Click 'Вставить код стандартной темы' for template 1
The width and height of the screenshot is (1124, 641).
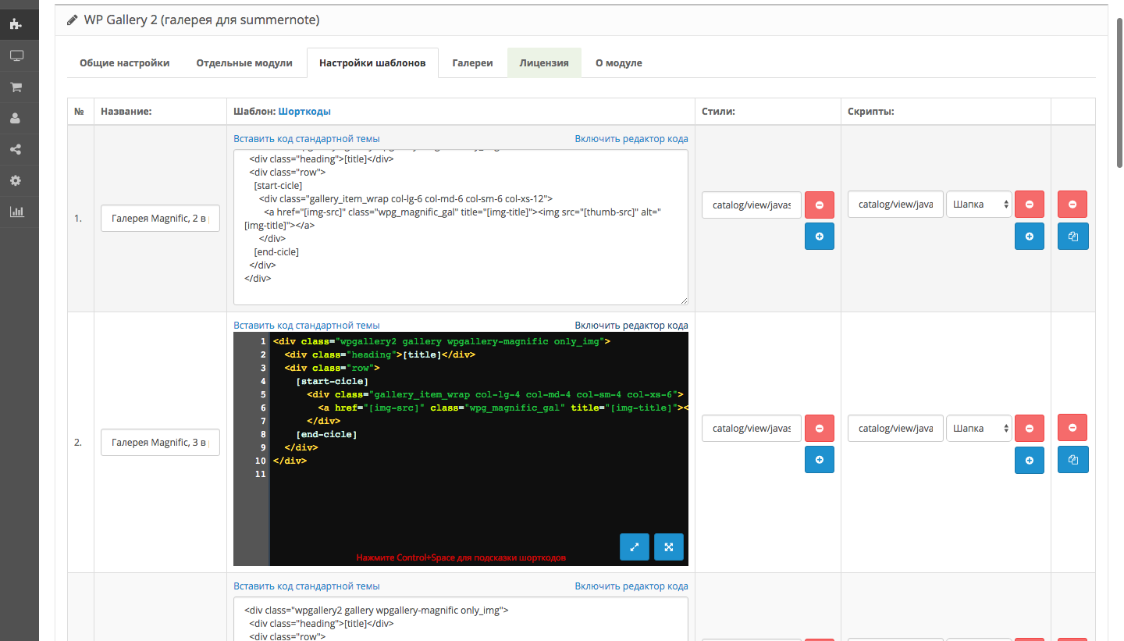pos(306,139)
